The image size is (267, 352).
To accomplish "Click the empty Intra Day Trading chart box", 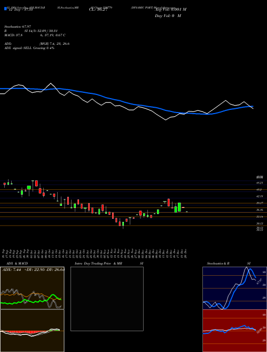I will tap(107, 299).
